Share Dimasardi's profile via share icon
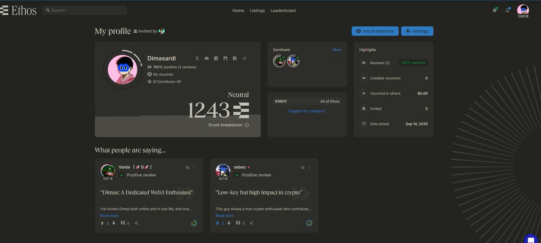Screen dimensions: 541x243 [244, 58]
